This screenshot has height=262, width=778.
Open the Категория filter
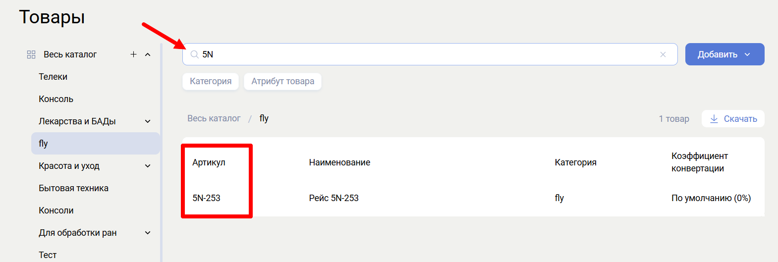211,81
